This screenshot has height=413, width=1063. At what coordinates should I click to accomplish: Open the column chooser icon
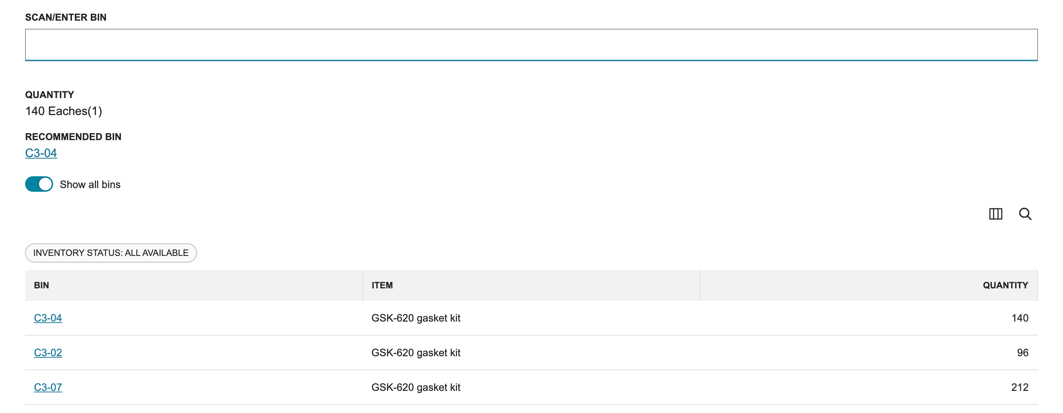point(995,214)
